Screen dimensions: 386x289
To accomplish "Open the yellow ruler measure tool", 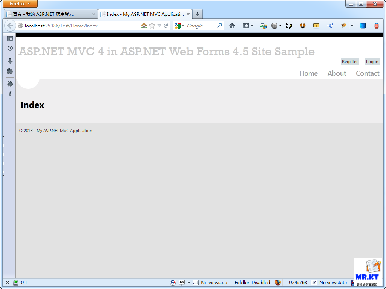I will 316,26.
